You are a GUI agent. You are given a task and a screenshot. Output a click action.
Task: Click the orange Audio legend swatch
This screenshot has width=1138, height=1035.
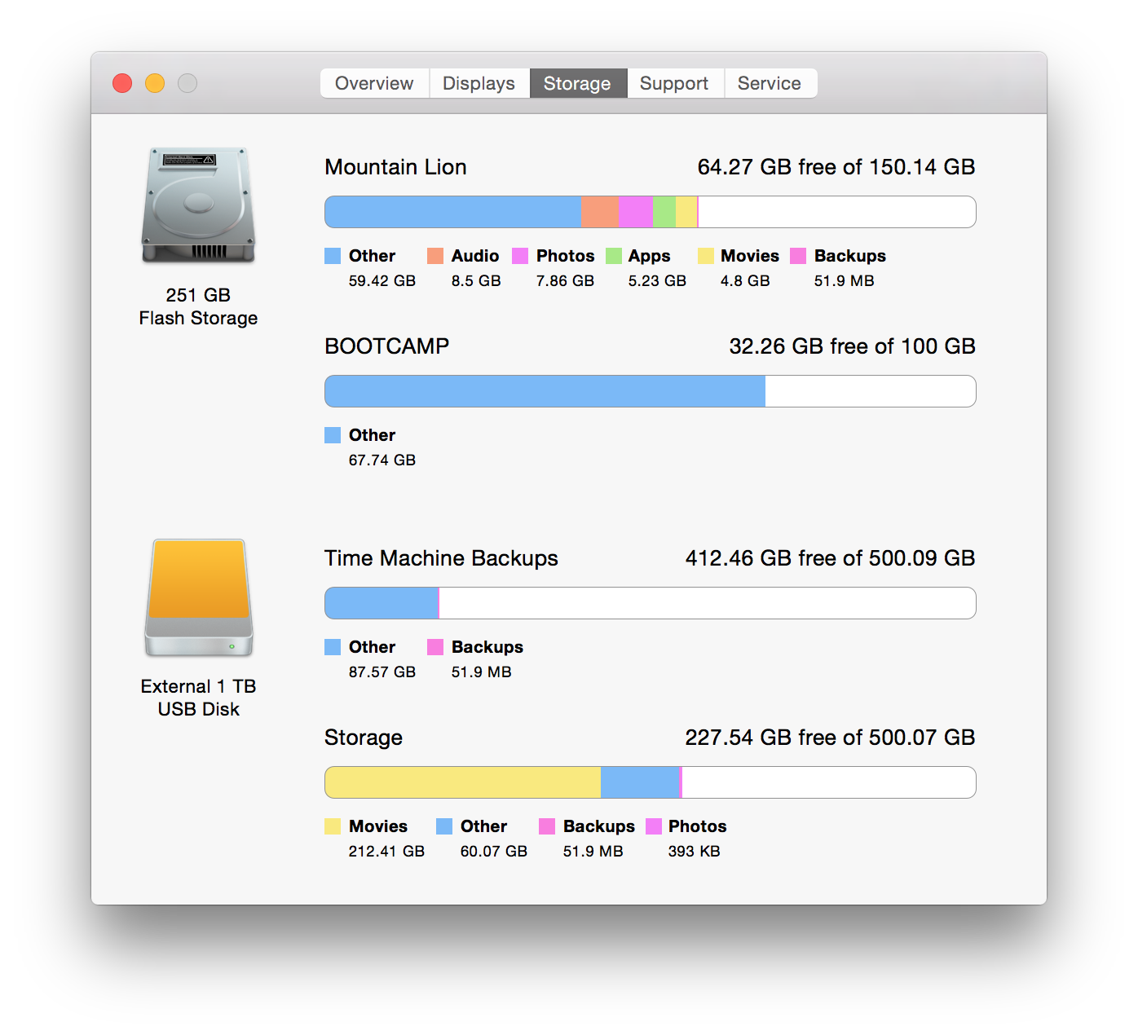click(x=435, y=256)
